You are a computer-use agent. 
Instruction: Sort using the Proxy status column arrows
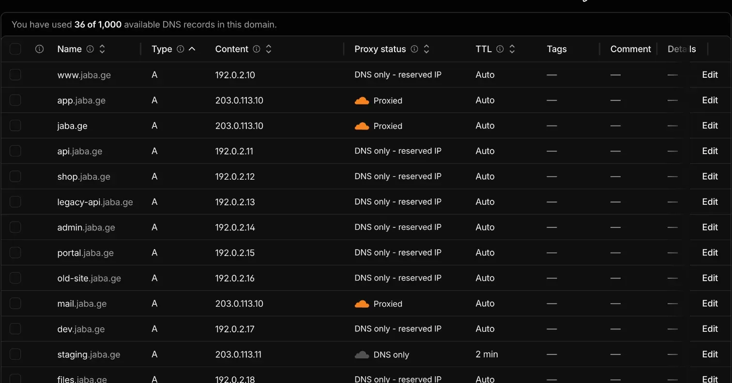point(427,49)
